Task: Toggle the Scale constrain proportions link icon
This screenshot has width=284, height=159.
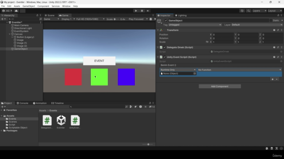Action: (207, 42)
